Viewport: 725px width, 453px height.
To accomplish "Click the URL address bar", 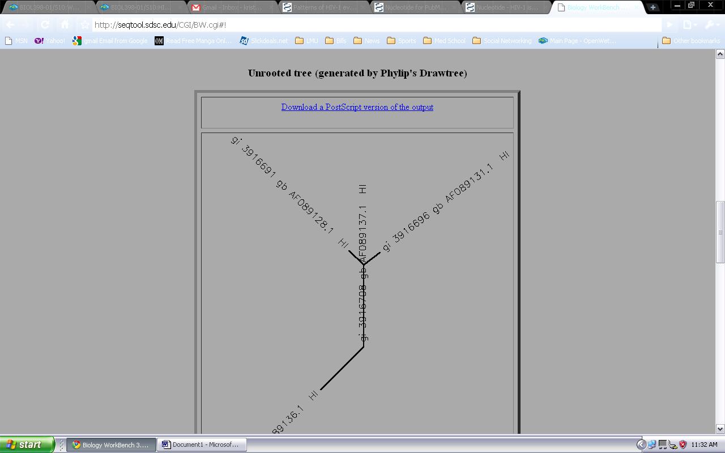I will coord(374,25).
